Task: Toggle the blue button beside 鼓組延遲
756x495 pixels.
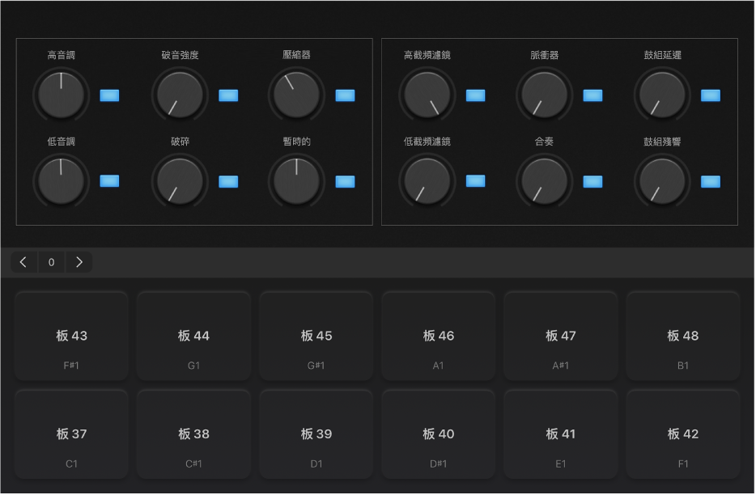Action: [x=711, y=95]
